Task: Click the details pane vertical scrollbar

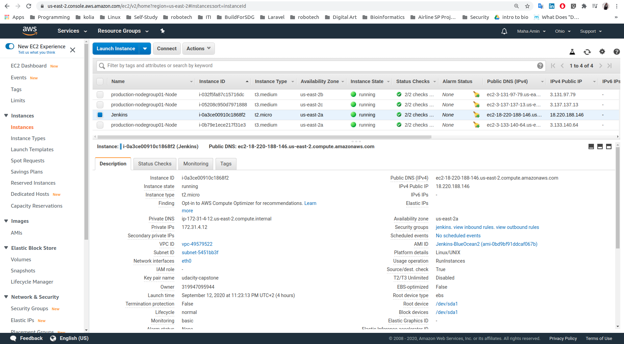Action: click(618, 197)
